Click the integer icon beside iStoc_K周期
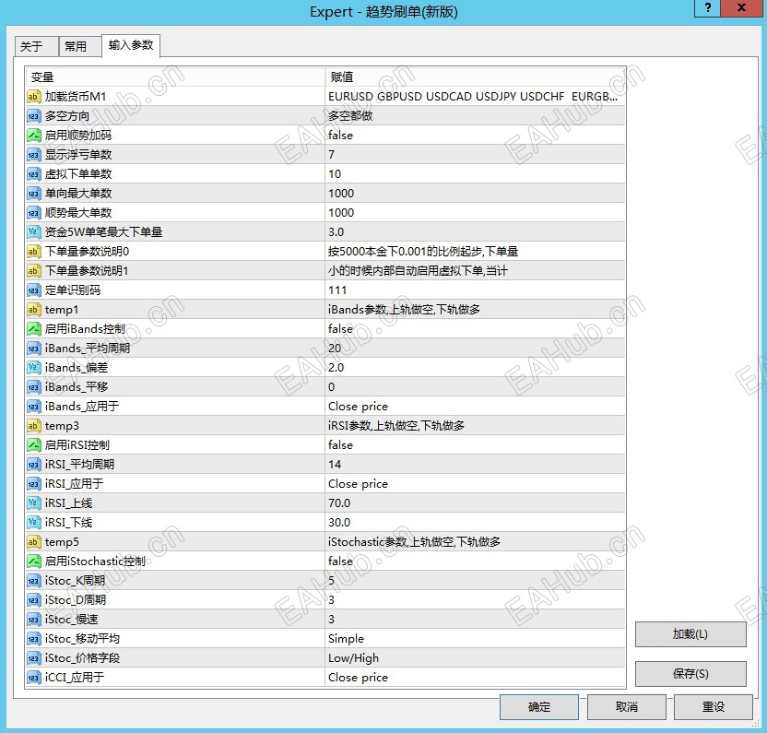 click(x=33, y=580)
